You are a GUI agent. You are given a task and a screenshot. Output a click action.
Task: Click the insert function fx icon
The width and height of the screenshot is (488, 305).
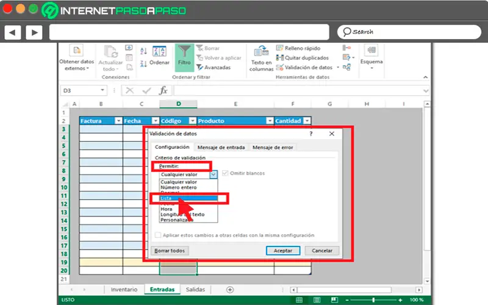tap(163, 90)
